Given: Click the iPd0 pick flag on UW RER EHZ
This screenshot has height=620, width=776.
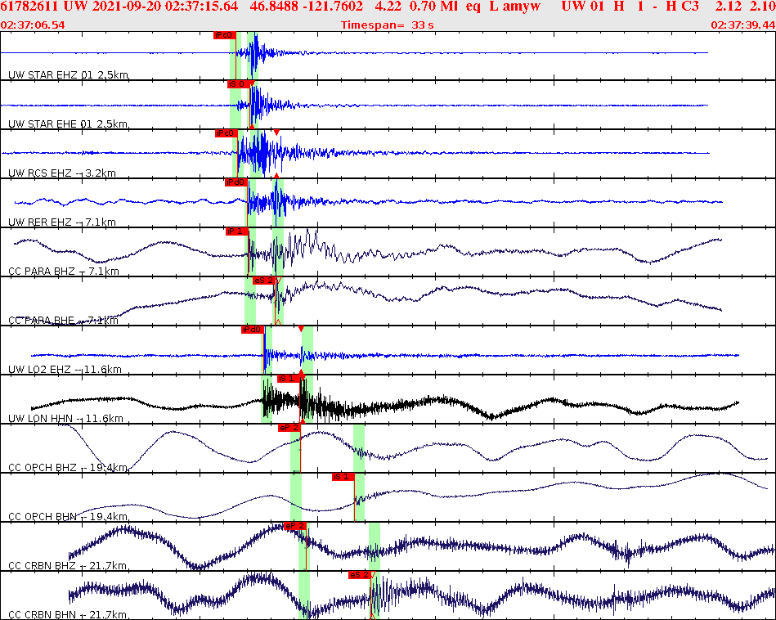Looking at the screenshot, I should coord(234,183).
